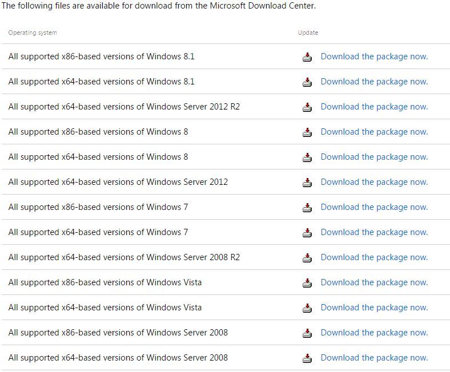Click download icon for x64 Windows 8.1
The image size is (450, 372).
click(307, 82)
